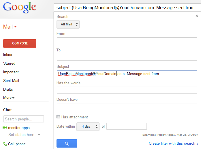
Task: Tick the Has attachment checkbox
Action: point(58,117)
